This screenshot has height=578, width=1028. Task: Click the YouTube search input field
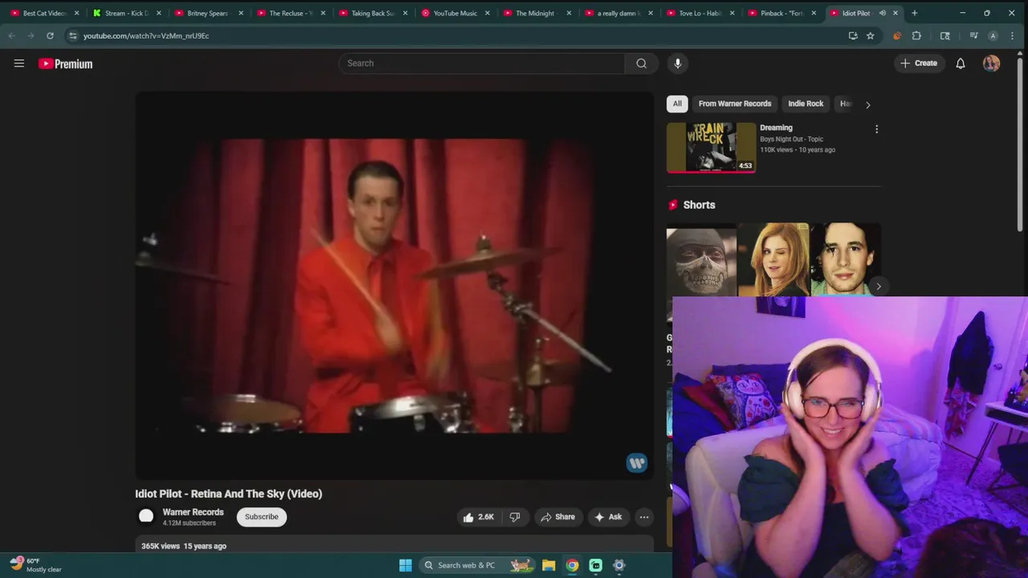[482, 63]
